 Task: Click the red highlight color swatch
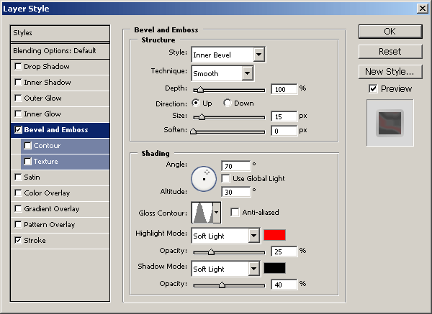274,235
